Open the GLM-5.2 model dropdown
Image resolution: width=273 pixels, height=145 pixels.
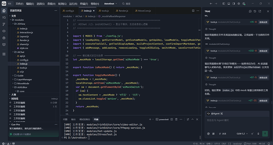[x=242, y=134]
